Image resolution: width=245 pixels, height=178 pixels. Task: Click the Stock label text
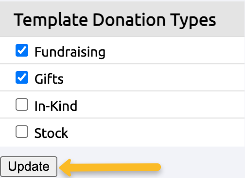tap(51, 133)
